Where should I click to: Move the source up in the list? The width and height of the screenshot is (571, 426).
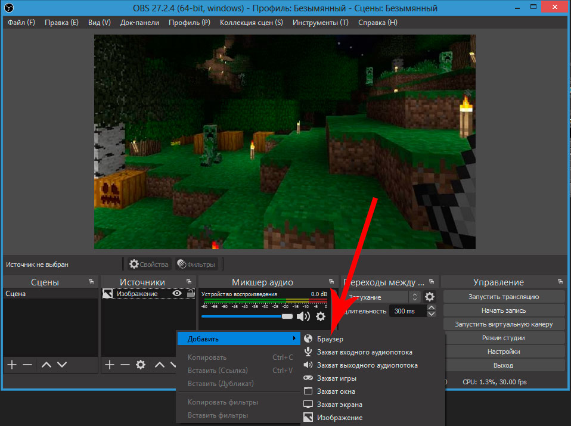point(160,365)
